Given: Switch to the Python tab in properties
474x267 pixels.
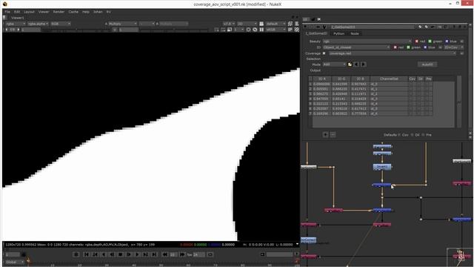Looking at the screenshot, I should (x=339, y=33).
